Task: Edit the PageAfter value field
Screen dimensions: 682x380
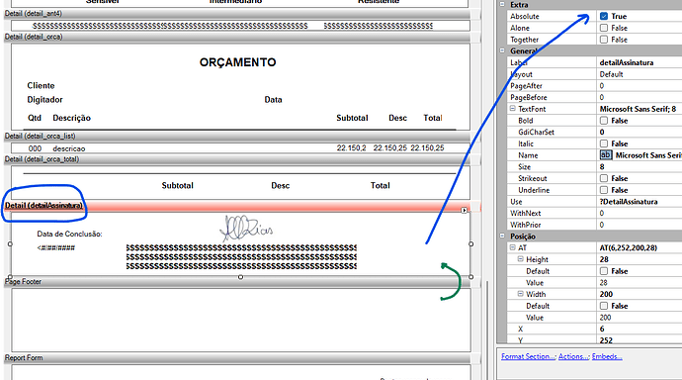Action: [639, 86]
